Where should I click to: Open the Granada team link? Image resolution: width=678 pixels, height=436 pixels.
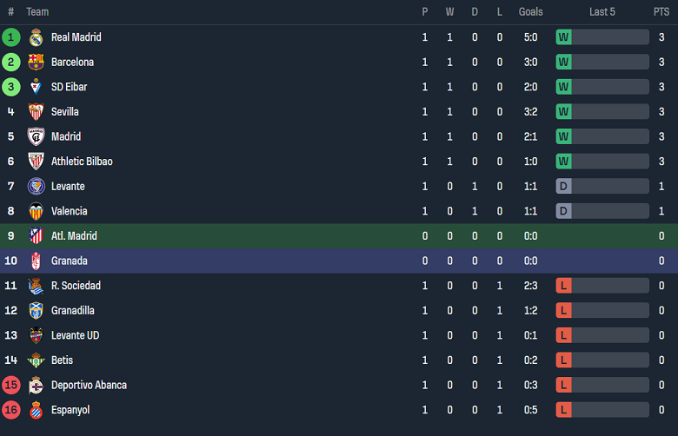pyautogui.click(x=69, y=261)
